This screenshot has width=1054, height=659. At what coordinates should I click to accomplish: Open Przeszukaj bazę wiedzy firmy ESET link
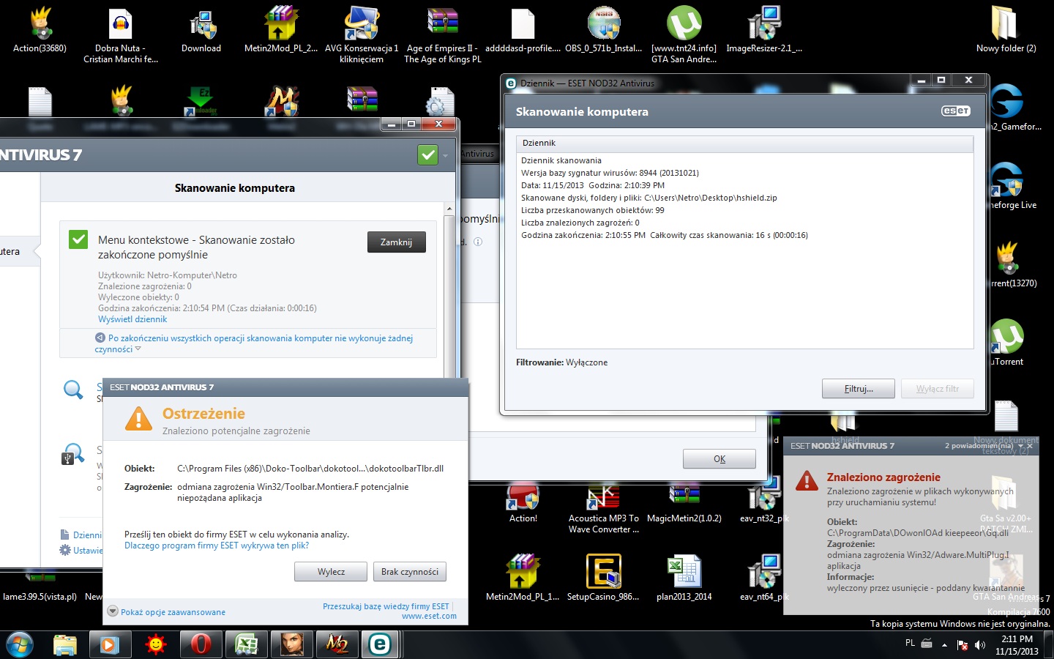pyautogui.click(x=386, y=606)
